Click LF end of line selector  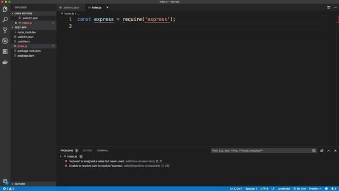273,189
